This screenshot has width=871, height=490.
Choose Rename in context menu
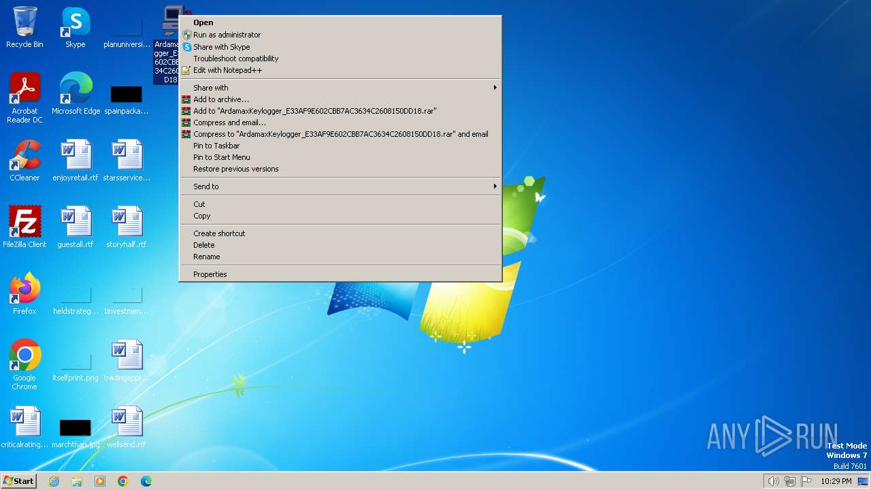(x=340, y=257)
